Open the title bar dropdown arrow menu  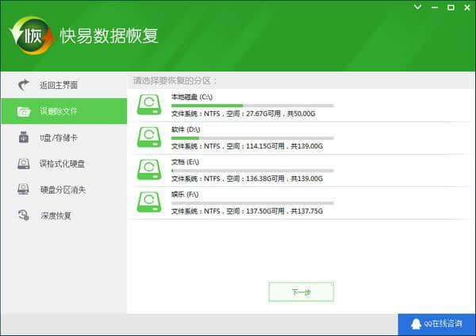[x=418, y=7]
